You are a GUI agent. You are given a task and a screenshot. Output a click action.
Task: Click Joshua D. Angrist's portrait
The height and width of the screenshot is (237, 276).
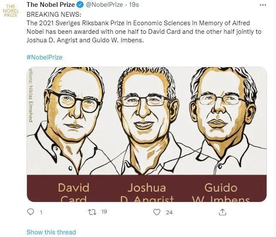[x=145, y=116]
